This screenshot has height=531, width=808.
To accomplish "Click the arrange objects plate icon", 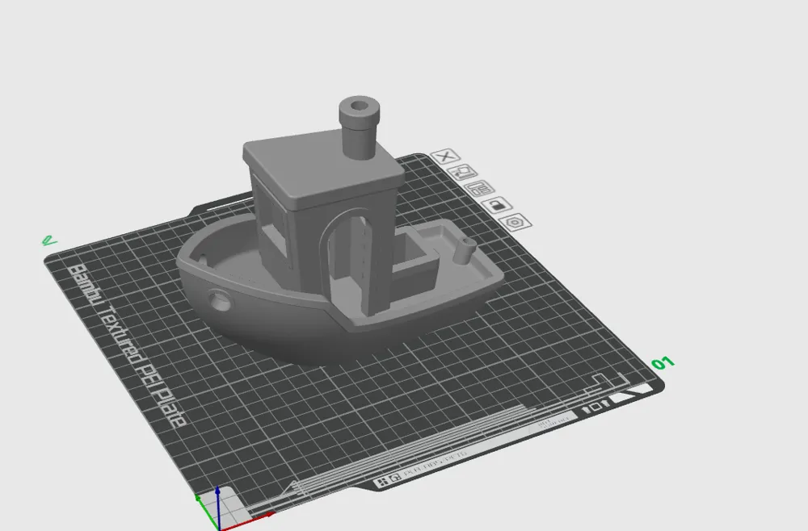I will (x=479, y=189).
